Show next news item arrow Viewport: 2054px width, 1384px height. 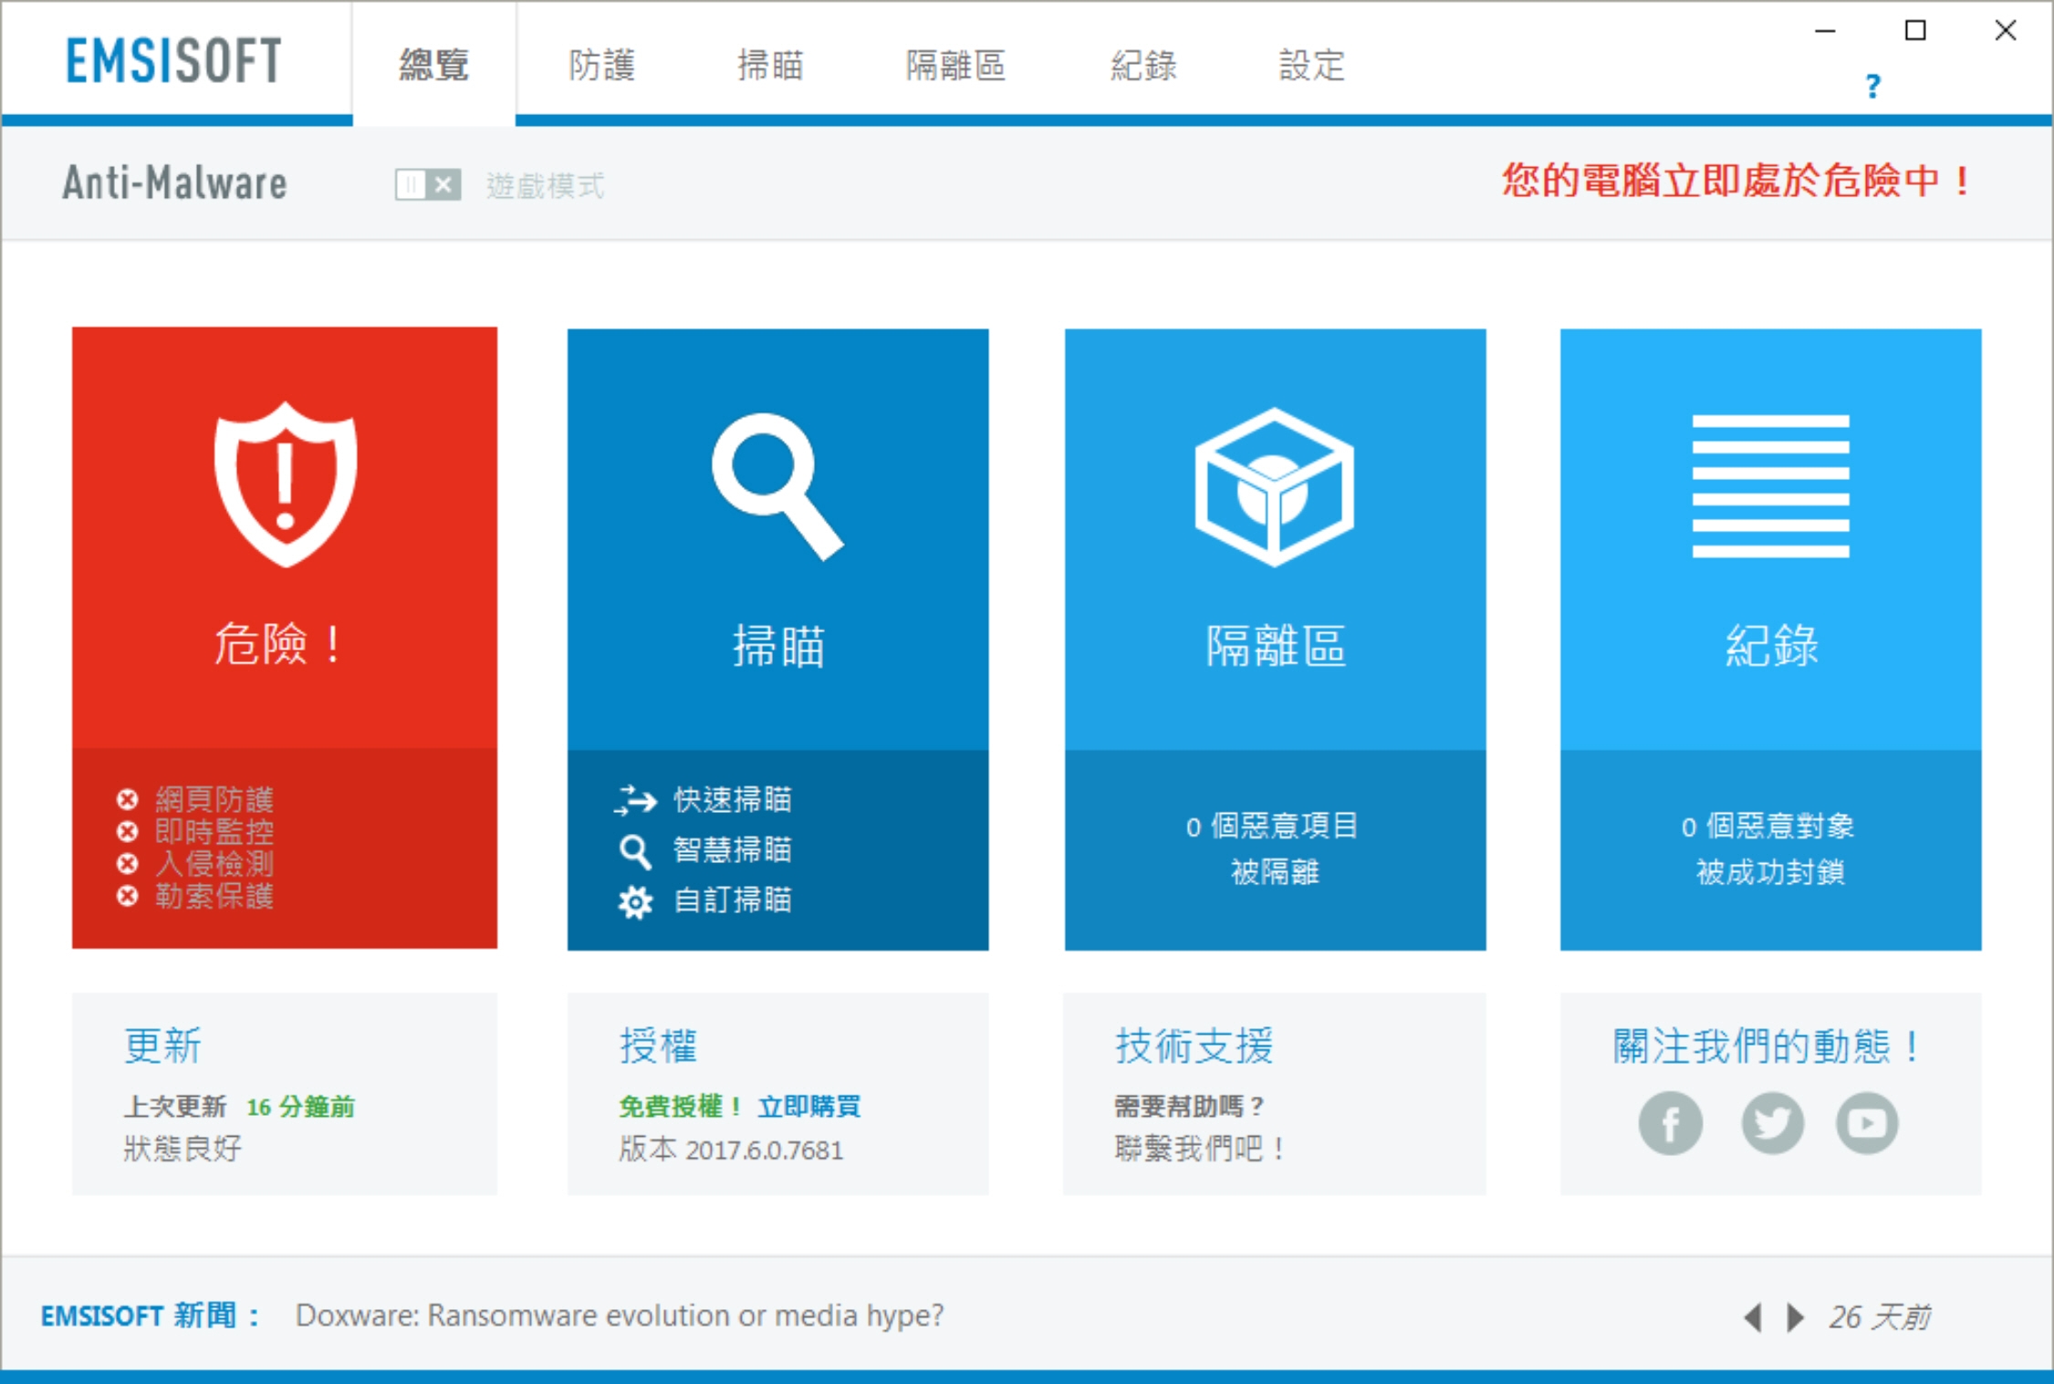coord(1794,1316)
